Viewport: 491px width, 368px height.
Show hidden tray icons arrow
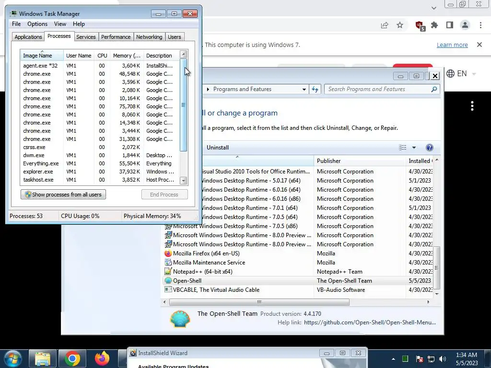click(393, 359)
